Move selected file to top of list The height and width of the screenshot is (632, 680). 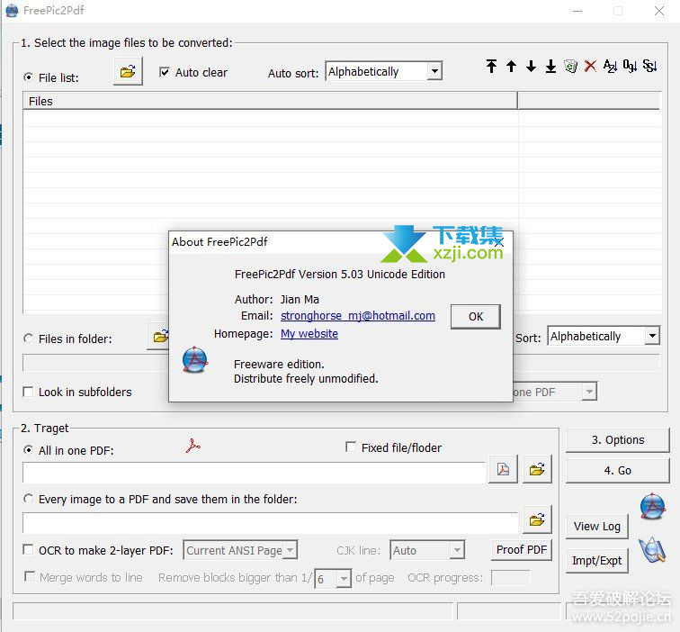[x=491, y=66]
